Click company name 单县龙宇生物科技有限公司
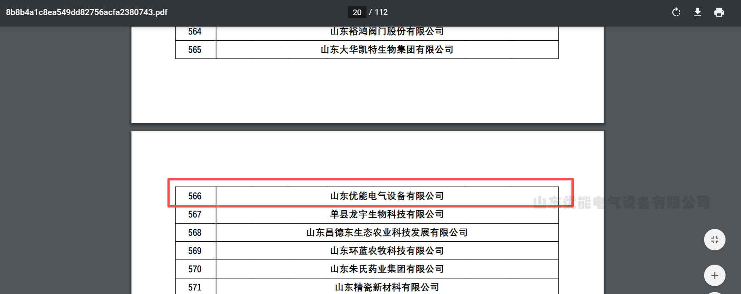Image resolution: width=741 pixels, height=294 pixels. coord(387,214)
